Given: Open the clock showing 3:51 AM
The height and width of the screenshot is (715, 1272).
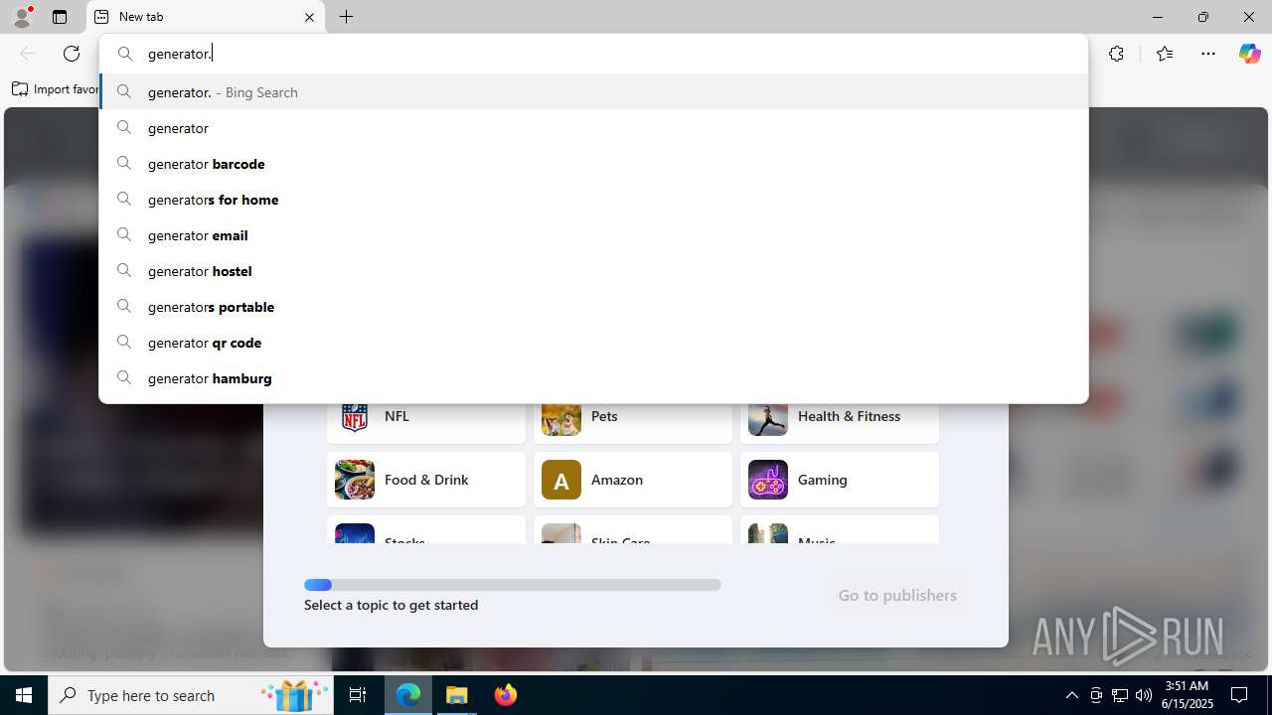Looking at the screenshot, I should tap(1188, 695).
